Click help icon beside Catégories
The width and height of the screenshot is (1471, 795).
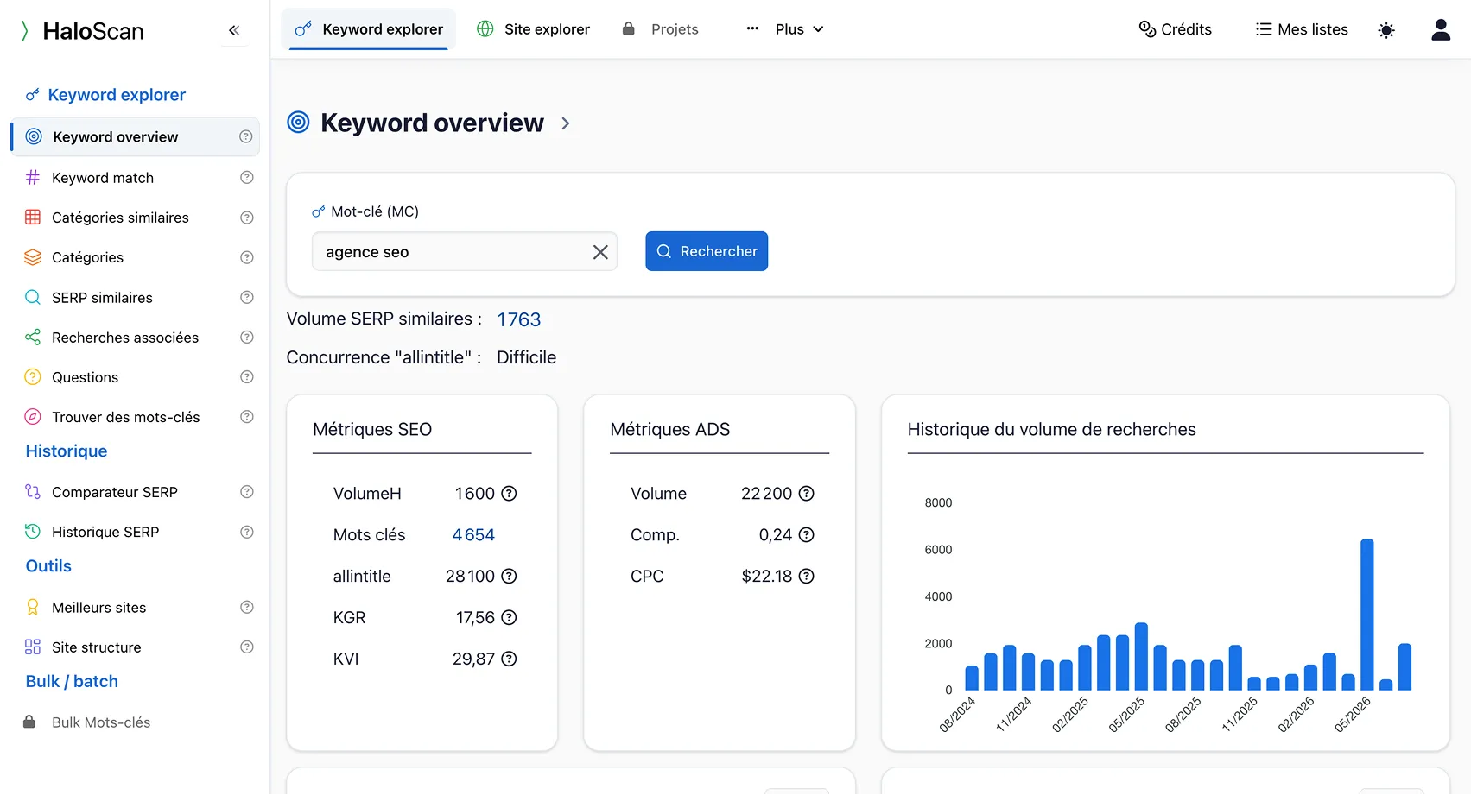[x=246, y=257]
